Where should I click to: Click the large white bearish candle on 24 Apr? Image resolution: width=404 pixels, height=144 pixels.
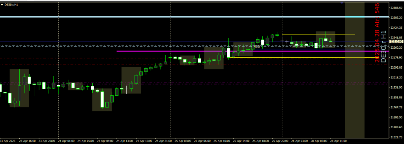[x=102, y=99]
